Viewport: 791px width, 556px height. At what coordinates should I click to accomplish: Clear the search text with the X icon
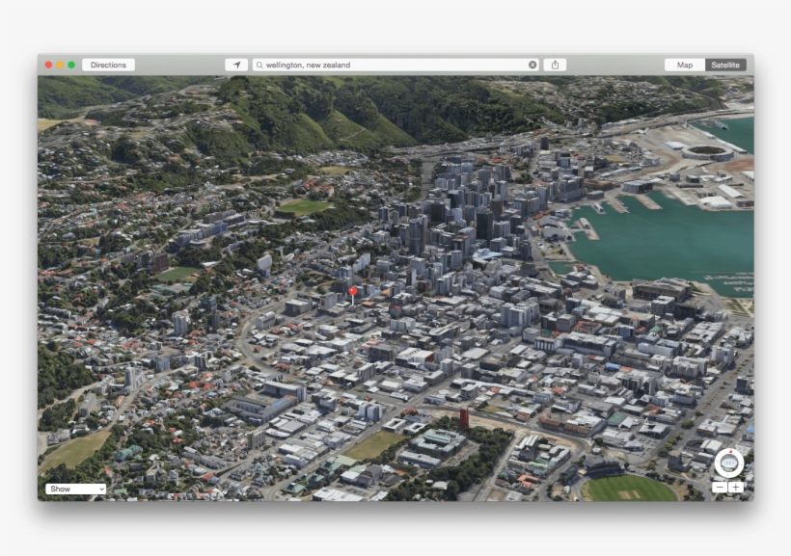click(x=532, y=65)
